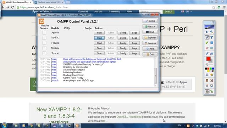The image size is (227, 128).
Task: Select the text T tool in annotation toolbar
Action: click(212, 37)
